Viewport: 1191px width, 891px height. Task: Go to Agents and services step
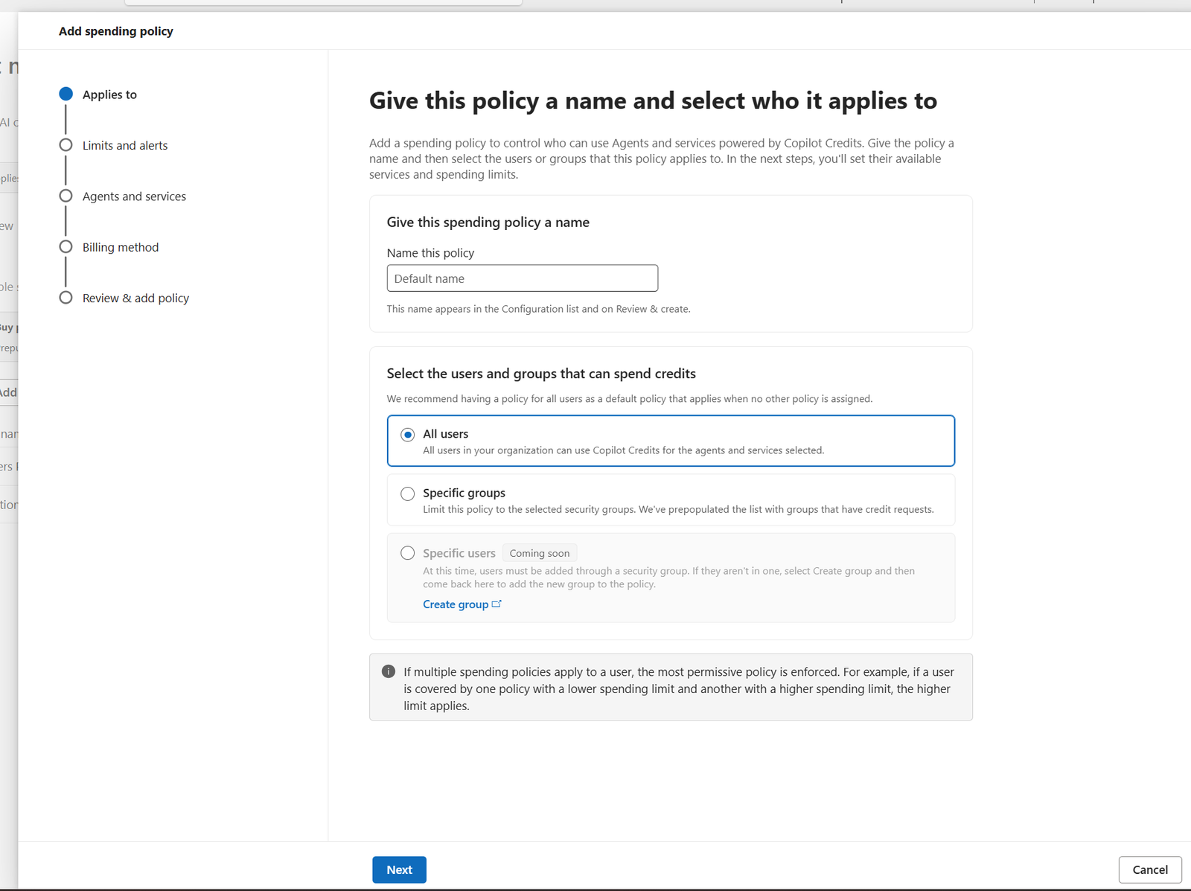(134, 197)
